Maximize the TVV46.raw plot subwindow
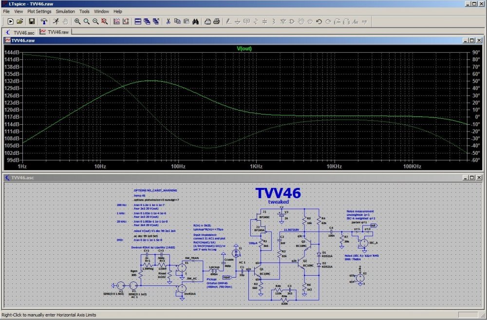The height and width of the screenshot is (320, 487). pyautogui.click(x=471, y=40)
